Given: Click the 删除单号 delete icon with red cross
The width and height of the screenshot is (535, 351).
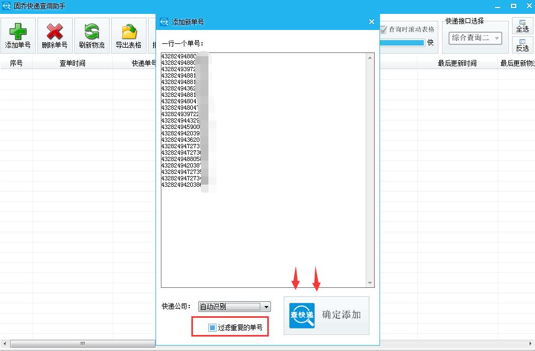Looking at the screenshot, I should click(55, 32).
